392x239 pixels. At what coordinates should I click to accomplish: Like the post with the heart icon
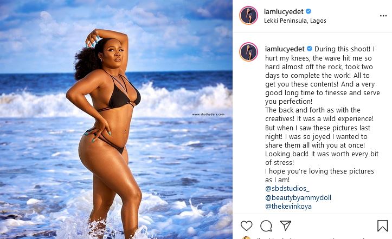pyautogui.click(x=247, y=226)
